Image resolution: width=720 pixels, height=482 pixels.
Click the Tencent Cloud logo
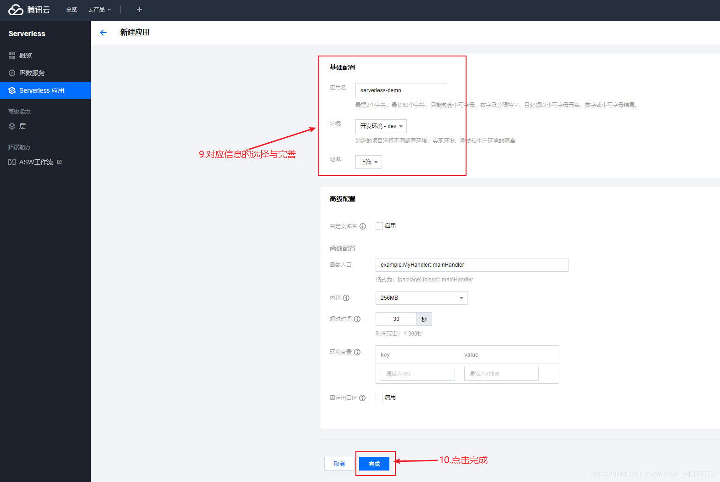[x=29, y=10]
